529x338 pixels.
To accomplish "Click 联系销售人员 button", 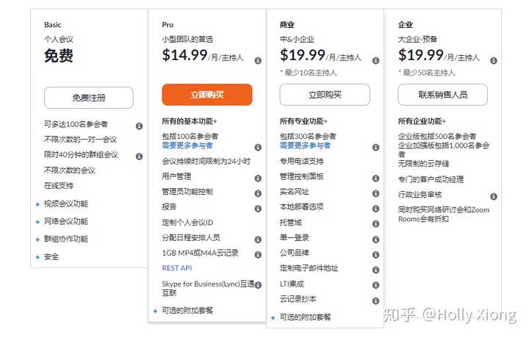I will coord(442,95).
